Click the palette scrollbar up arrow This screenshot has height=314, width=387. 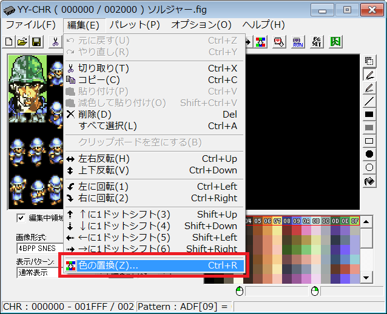click(366, 222)
